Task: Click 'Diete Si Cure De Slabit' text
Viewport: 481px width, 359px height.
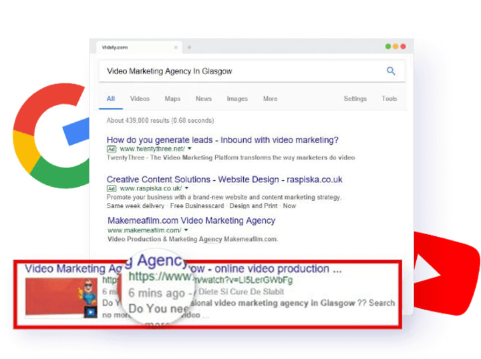Action: click(x=241, y=292)
